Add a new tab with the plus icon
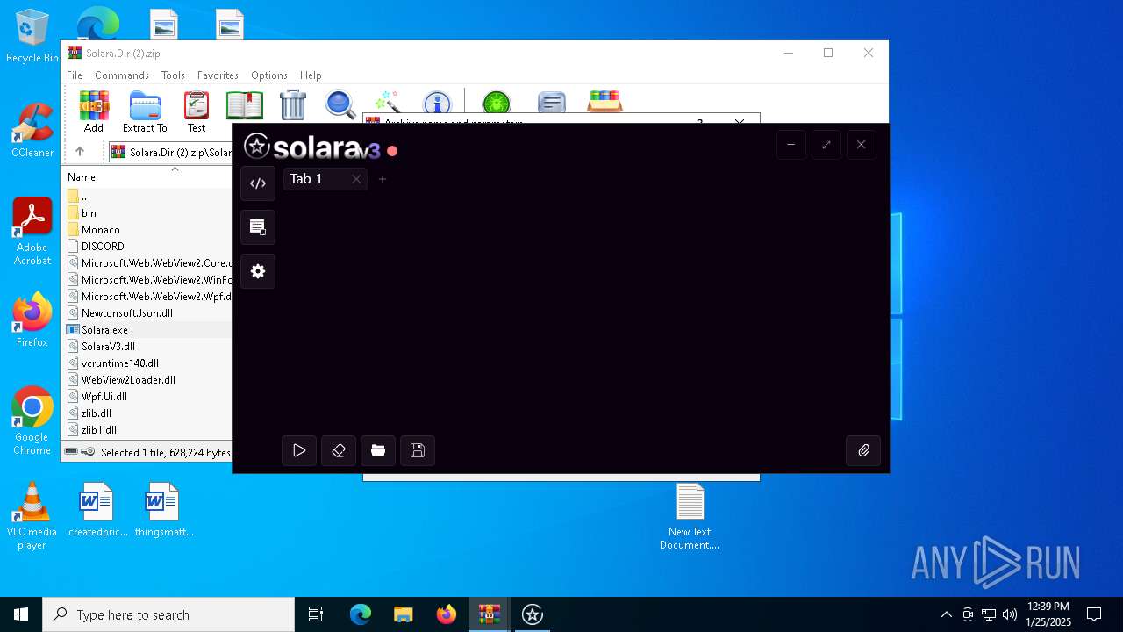 (383, 179)
